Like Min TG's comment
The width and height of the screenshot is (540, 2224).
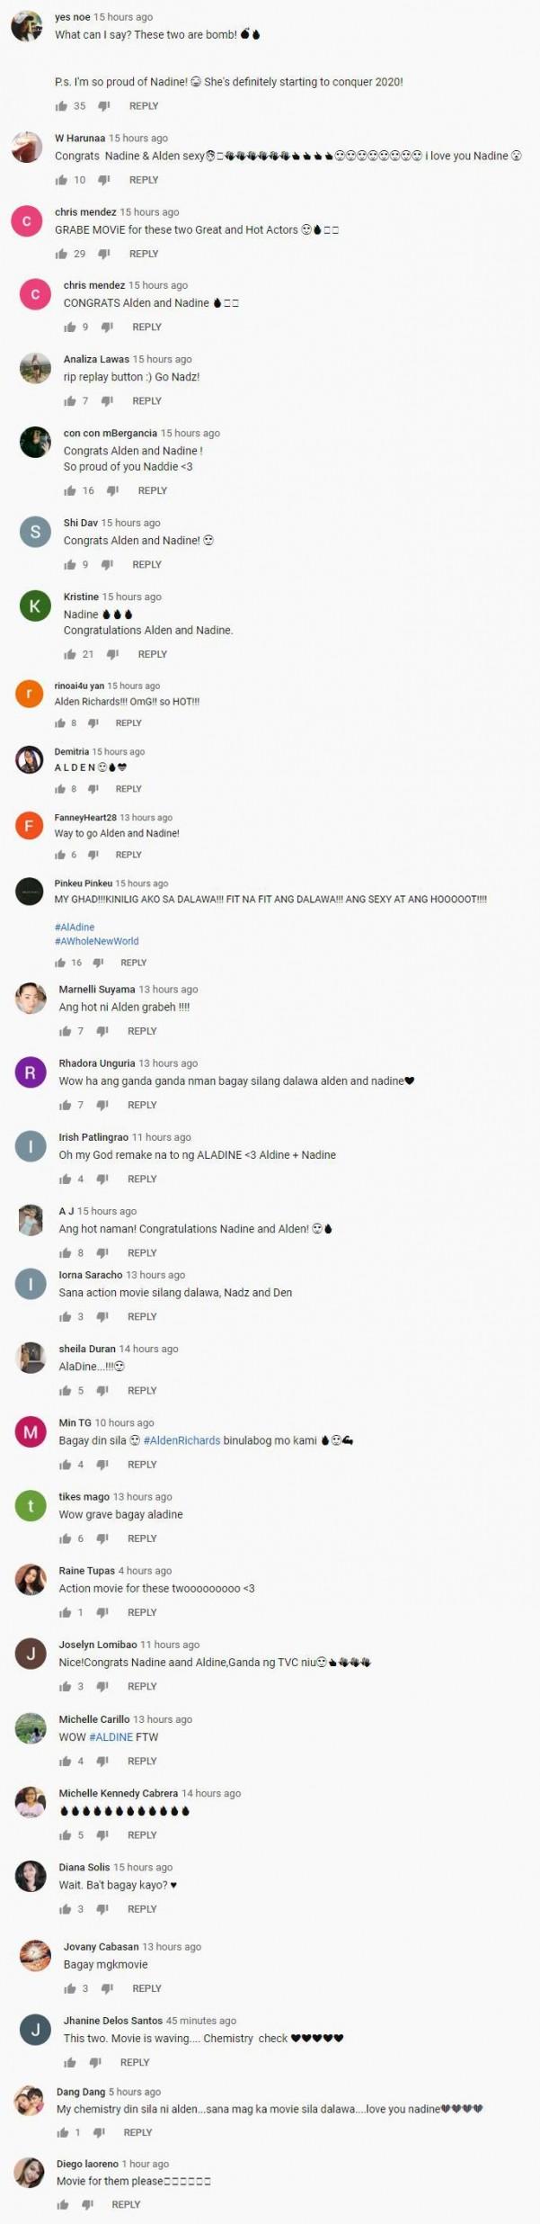point(65,1465)
